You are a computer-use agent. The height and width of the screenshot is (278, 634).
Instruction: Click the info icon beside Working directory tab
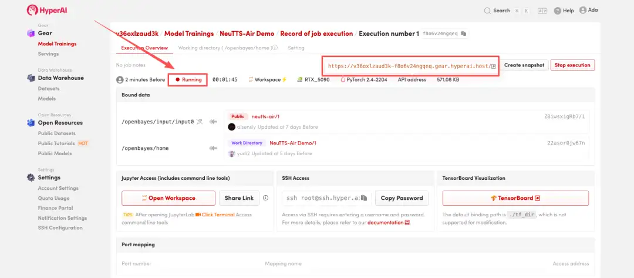pos(275,48)
